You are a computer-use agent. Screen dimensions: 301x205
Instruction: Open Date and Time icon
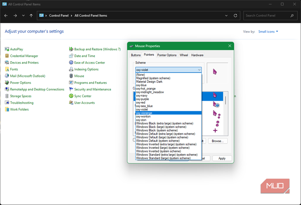71,56
